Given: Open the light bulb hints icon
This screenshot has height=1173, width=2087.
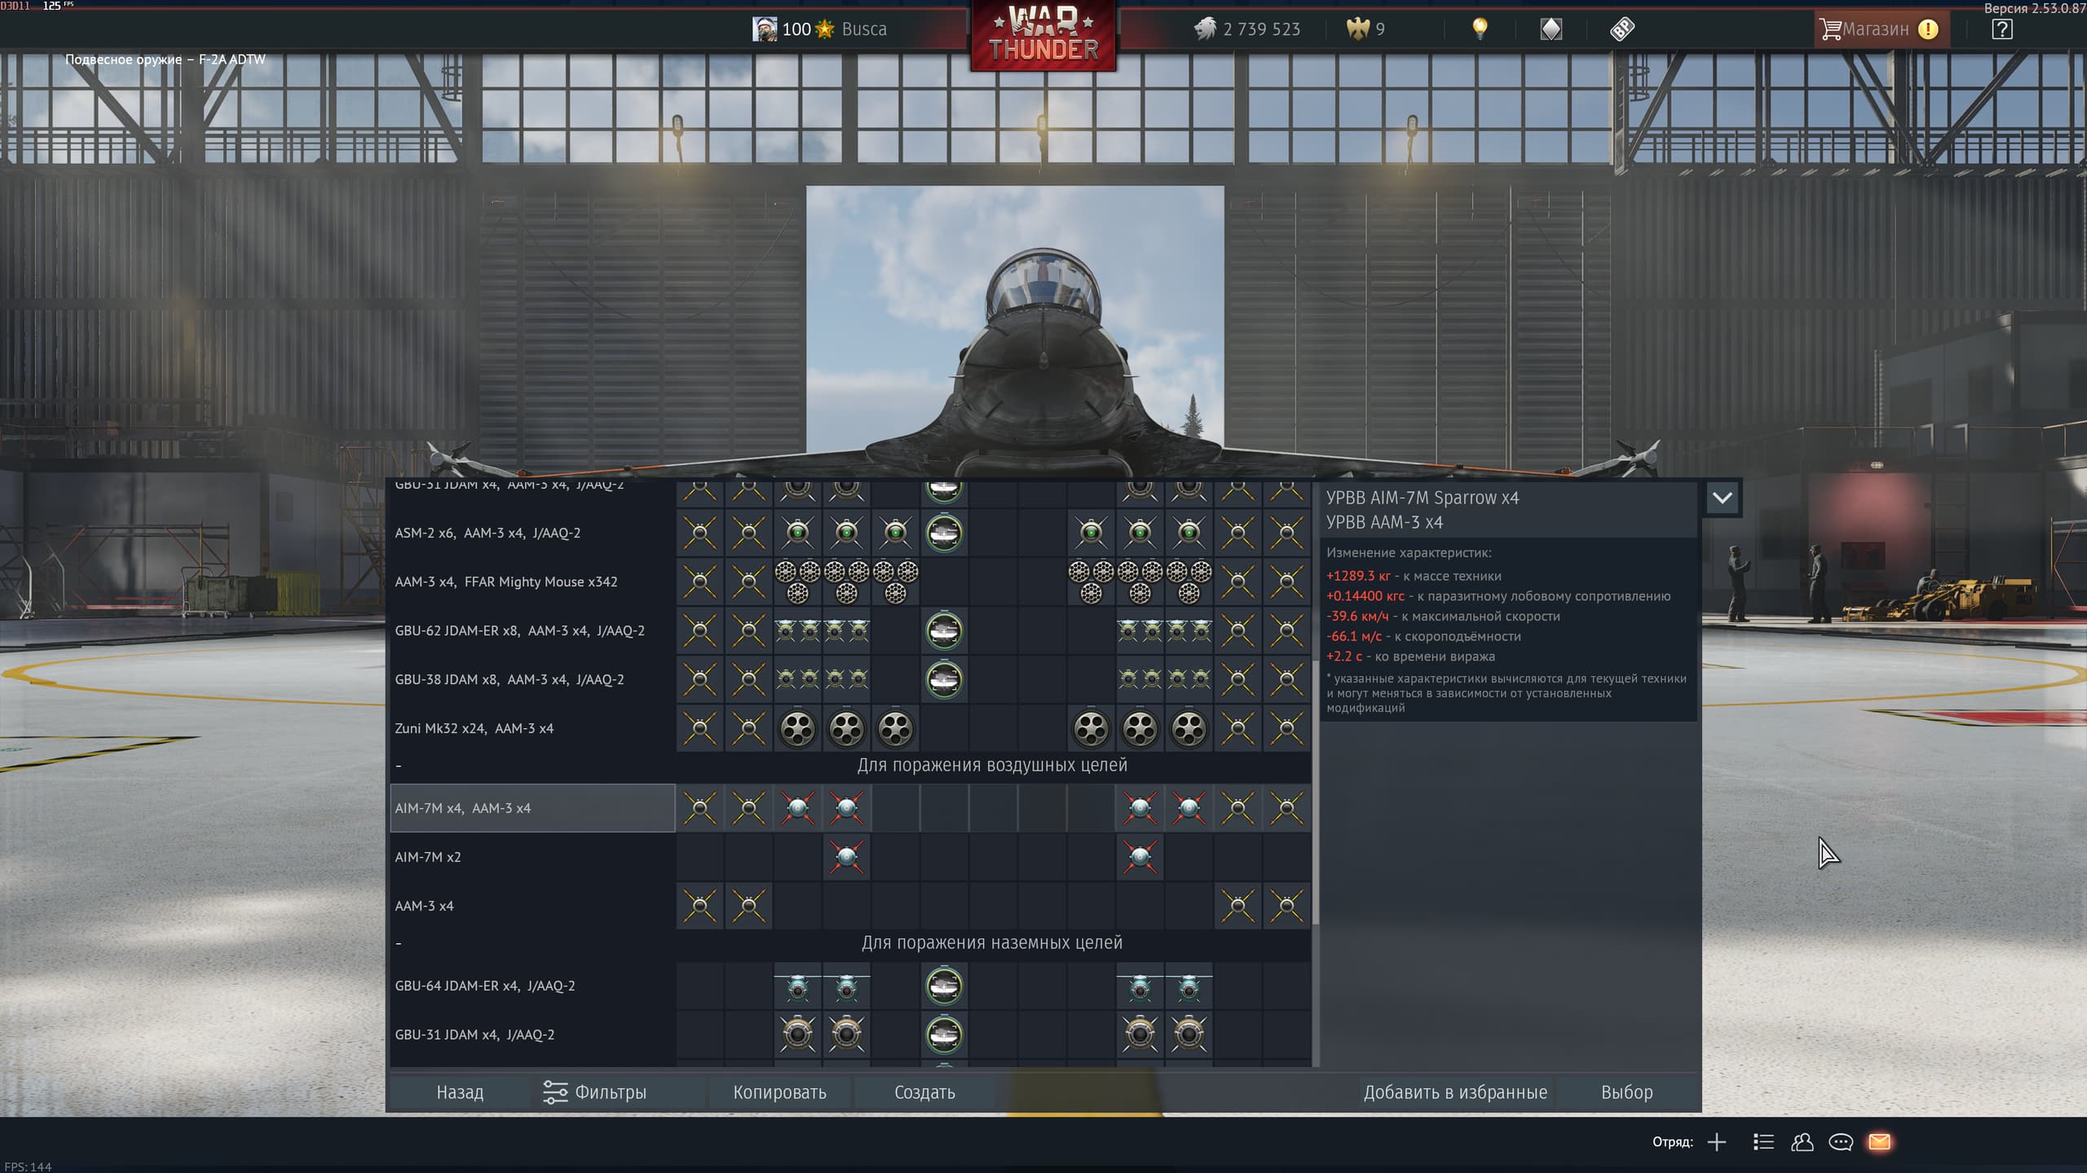Looking at the screenshot, I should (x=1480, y=29).
